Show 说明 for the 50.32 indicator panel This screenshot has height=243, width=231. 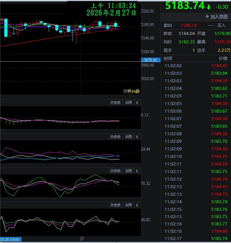[x=128, y=171]
